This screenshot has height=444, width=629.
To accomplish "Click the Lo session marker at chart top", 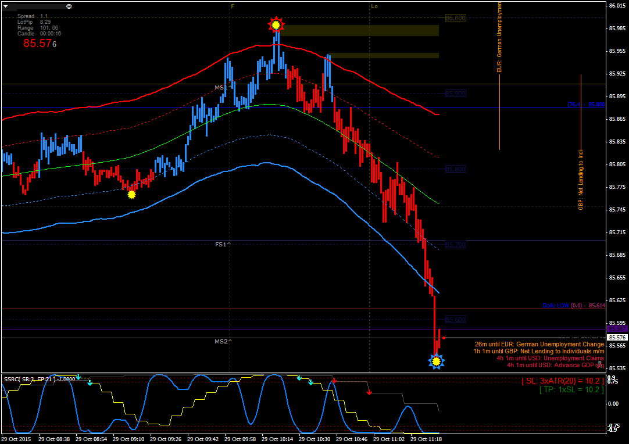I will click(x=374, y=6).
